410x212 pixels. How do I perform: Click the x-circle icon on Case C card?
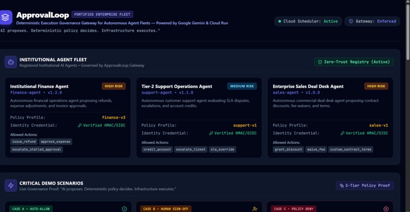point(386,209)
